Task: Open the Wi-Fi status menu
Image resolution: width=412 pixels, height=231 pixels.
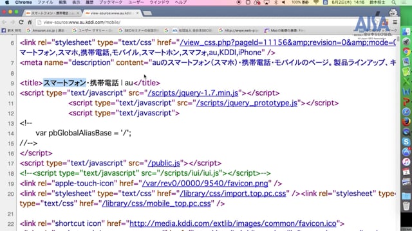Action: 316,3
